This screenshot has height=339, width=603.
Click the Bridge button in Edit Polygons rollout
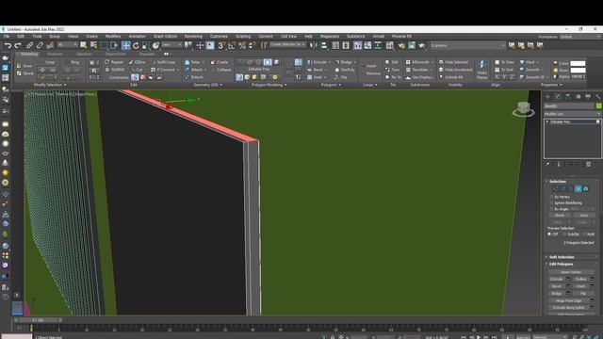(x=557, y=293)
